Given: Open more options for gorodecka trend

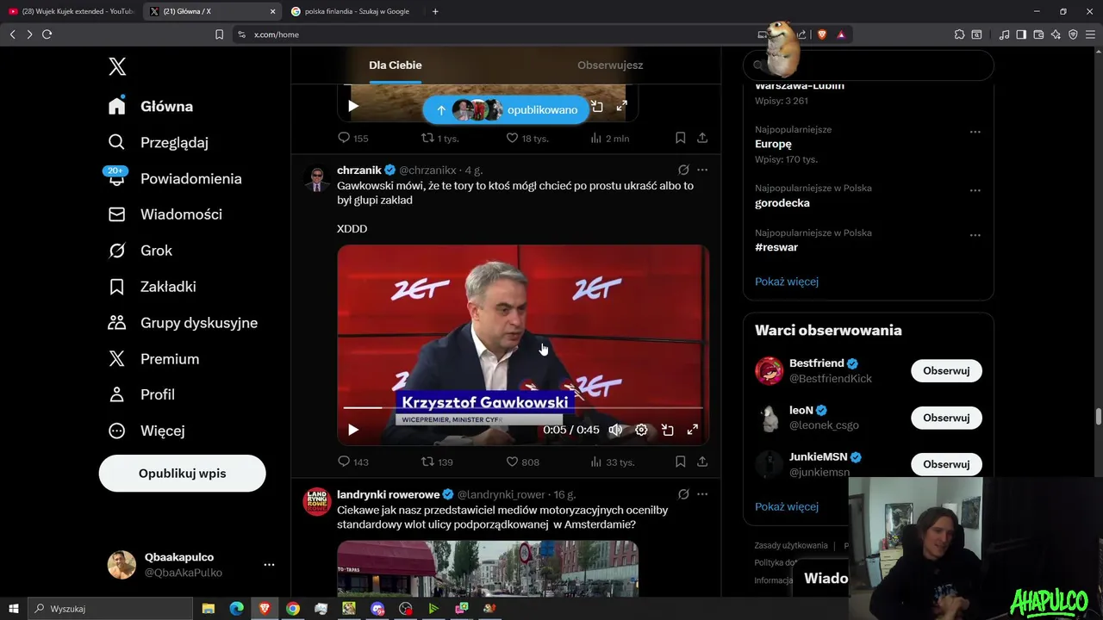Looking at the screenshot, I should 975,190.
